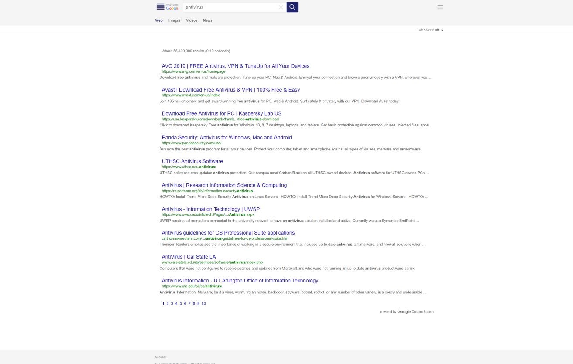
Task: Open the CS Professional Suite guidelines result
Action: (228, 233)
